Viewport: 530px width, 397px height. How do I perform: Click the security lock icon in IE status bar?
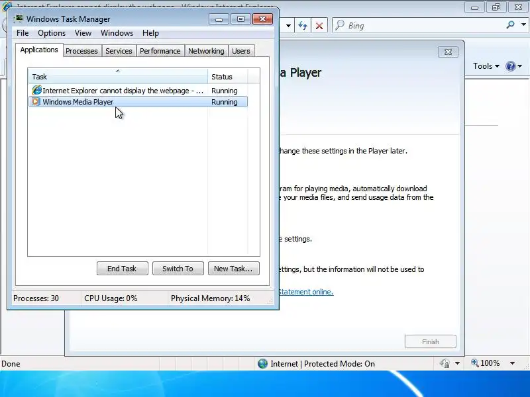coord(445,363)
